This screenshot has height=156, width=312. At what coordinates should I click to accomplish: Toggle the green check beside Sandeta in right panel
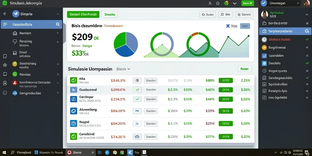307,63
